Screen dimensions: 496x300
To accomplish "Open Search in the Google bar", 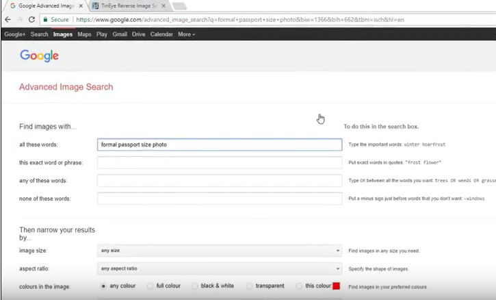I will coord(39,34).
